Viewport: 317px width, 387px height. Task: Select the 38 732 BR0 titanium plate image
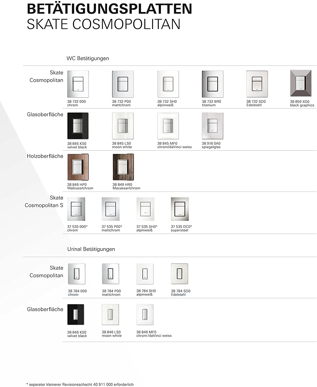213,84
